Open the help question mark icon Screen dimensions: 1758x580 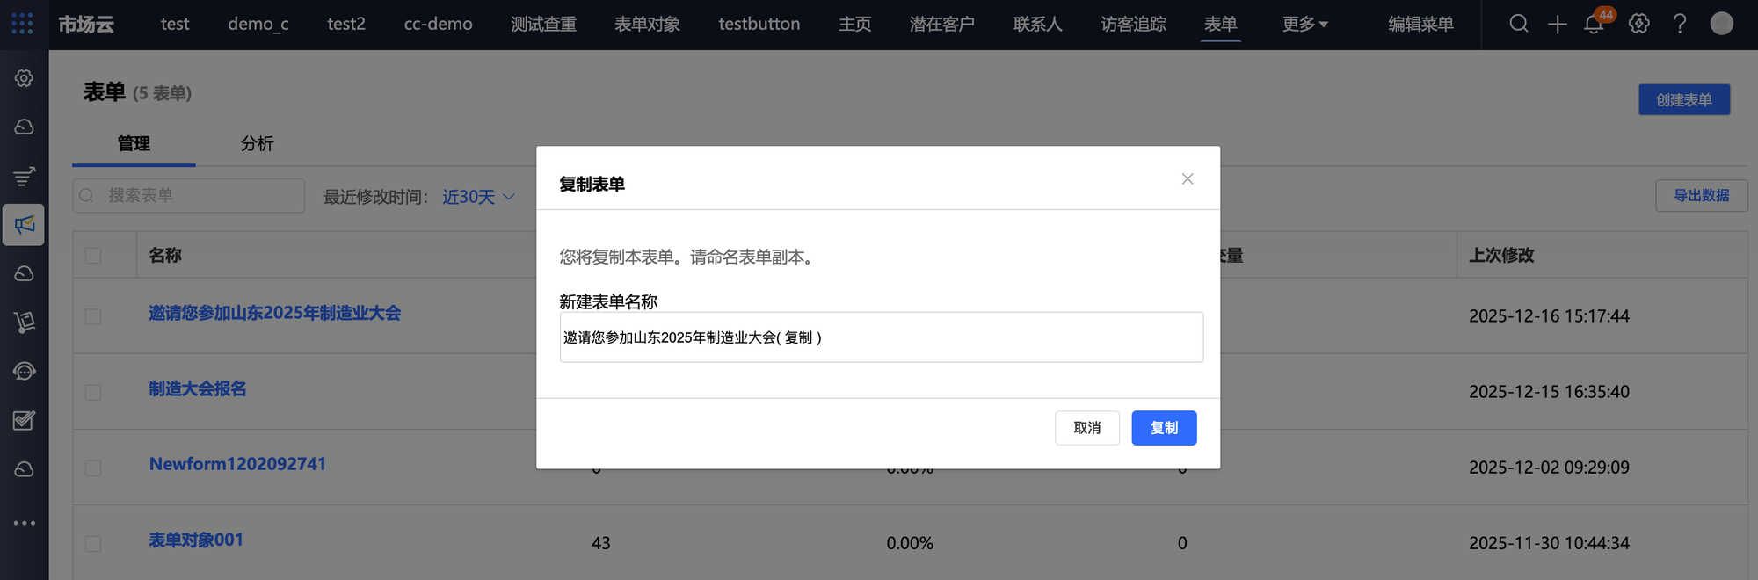[x=1679, y=24]
